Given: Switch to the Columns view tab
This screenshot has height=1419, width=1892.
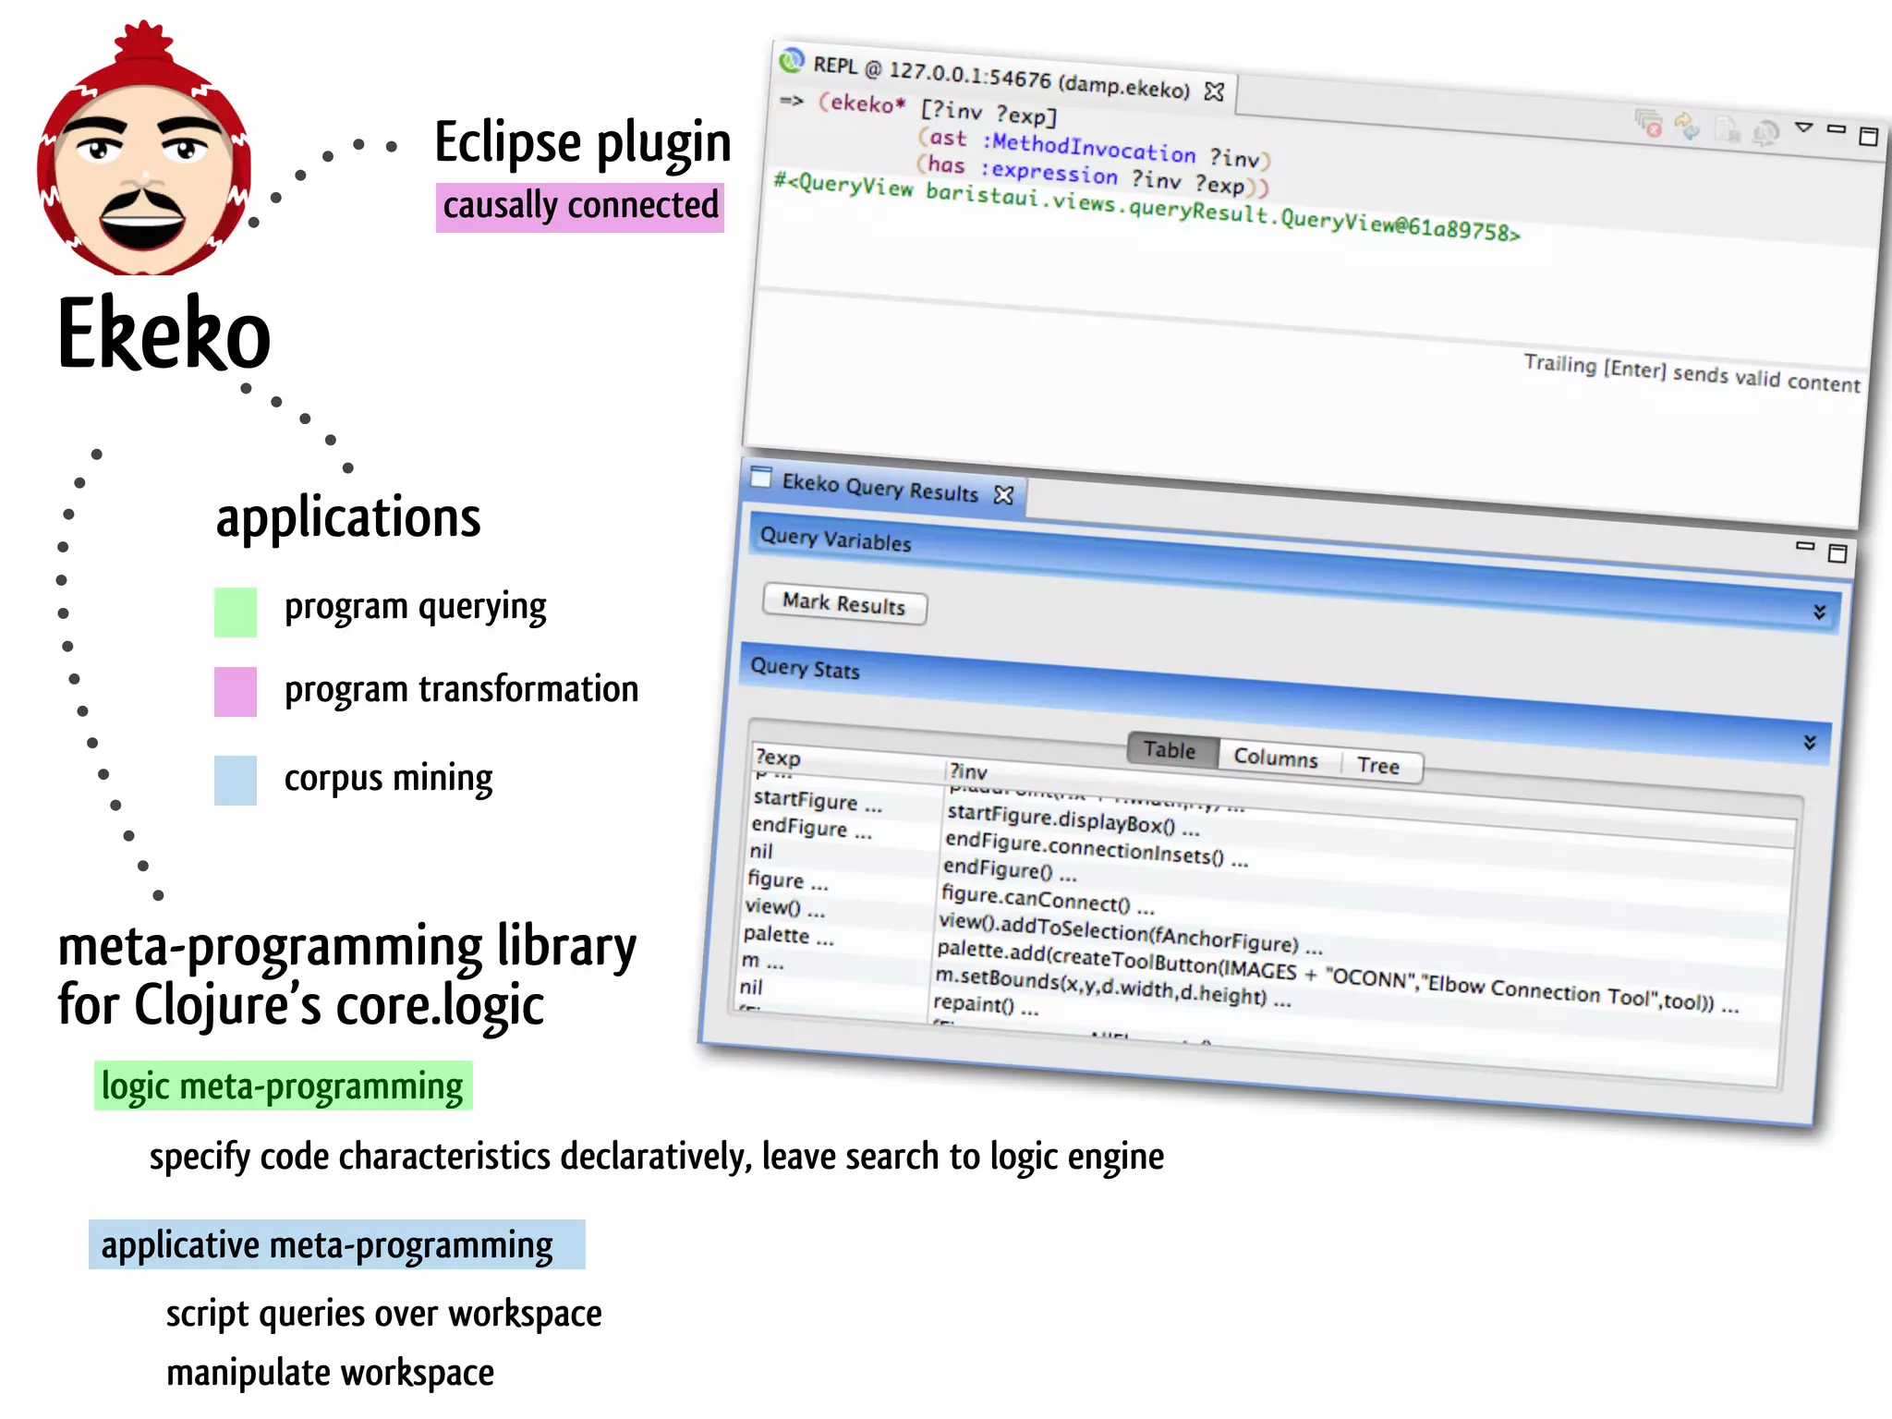Looking at the screenshot, I should [1276, 758].
